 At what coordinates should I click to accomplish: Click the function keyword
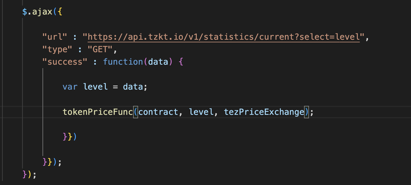coord(122,62)
